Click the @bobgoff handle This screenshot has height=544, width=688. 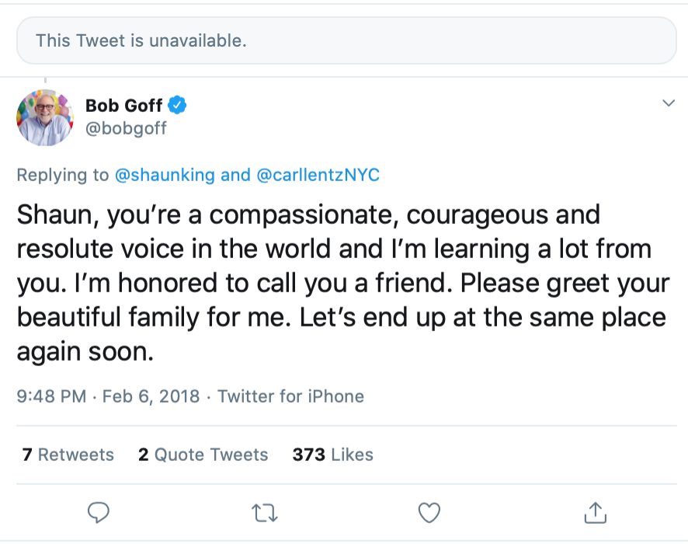click(x=126, y=128)
